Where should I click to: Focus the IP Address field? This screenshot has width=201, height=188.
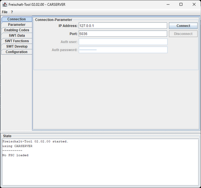click(123, 26)
